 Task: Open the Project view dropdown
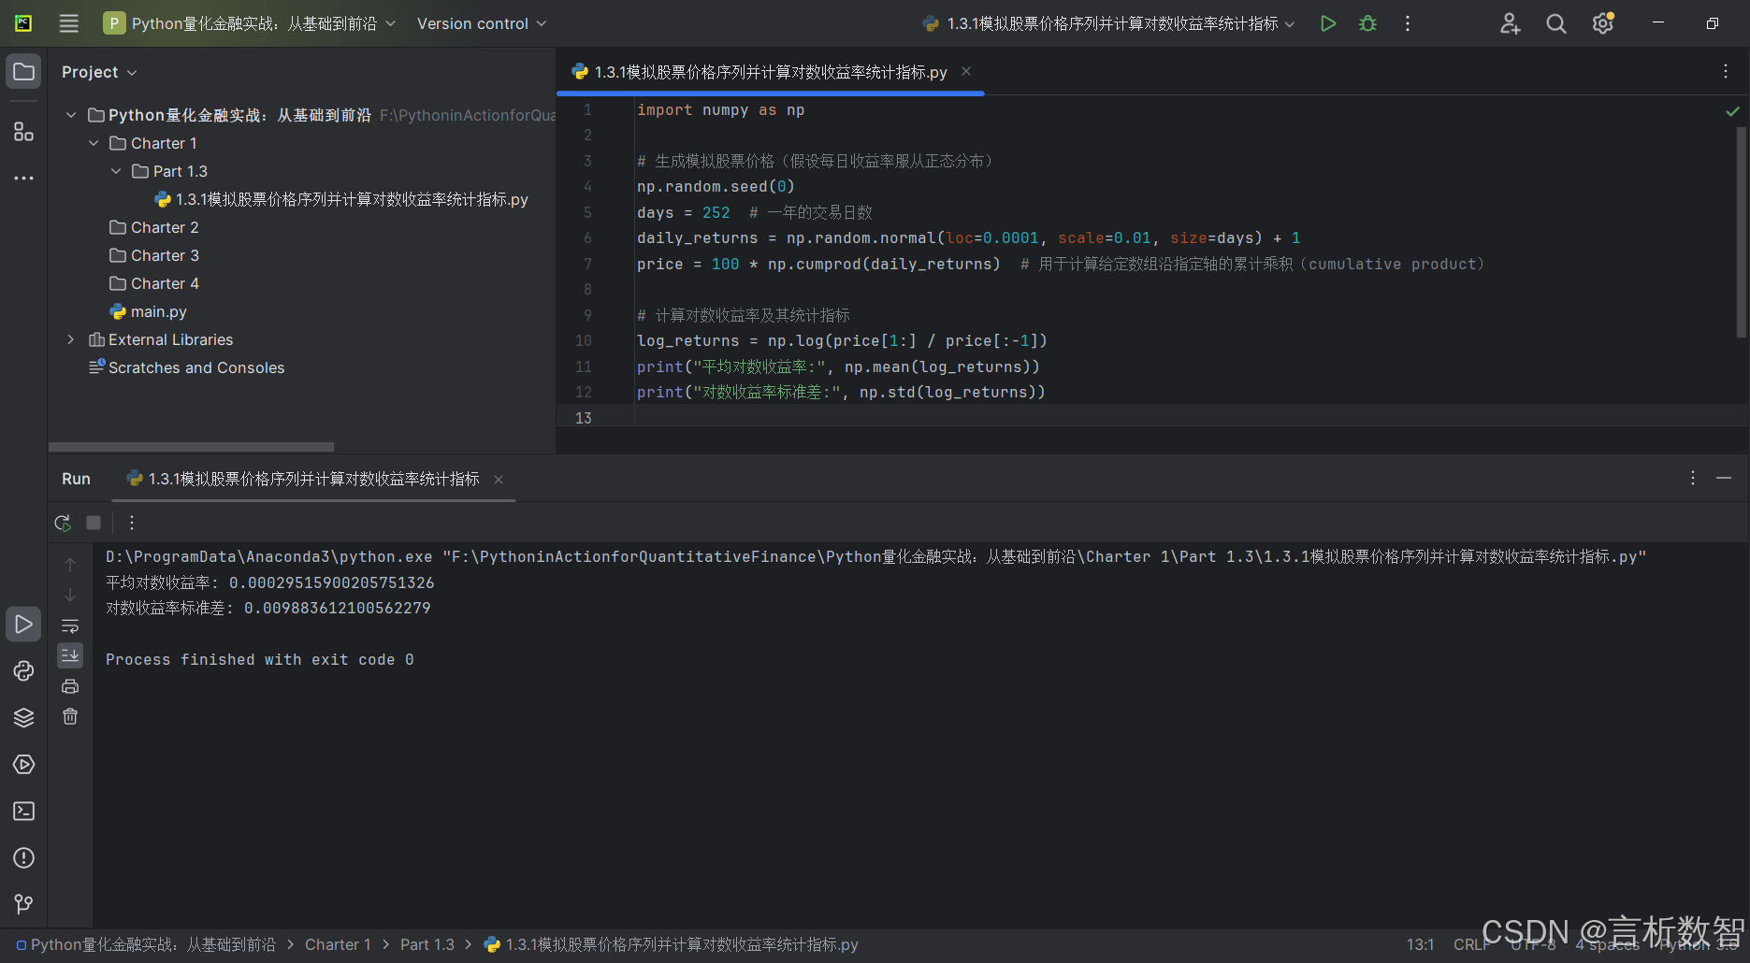(99, 72)
